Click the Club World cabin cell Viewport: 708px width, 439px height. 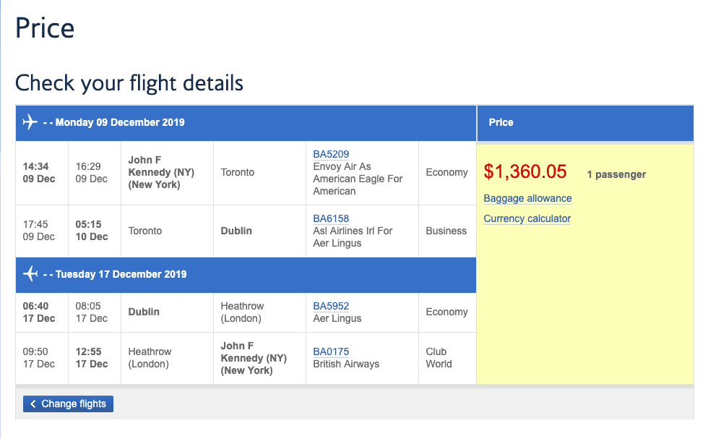(x=439, y=358)
